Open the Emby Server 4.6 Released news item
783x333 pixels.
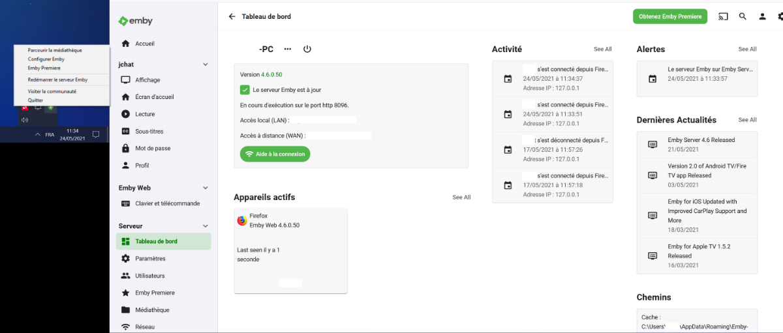click(701, 140)
